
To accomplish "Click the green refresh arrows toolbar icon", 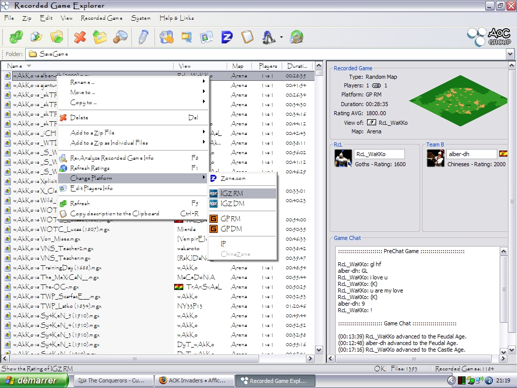I will (16, 37).
